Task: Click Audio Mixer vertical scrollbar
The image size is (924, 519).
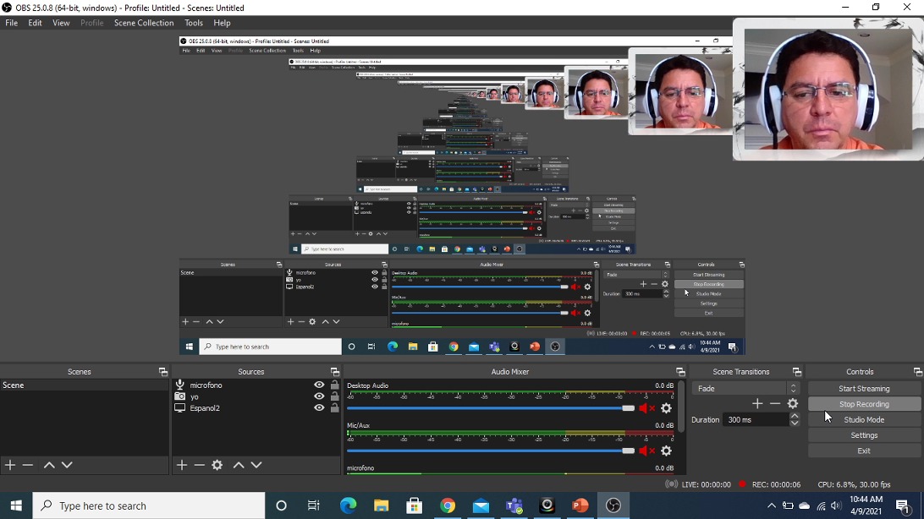Action: (682, 406)
